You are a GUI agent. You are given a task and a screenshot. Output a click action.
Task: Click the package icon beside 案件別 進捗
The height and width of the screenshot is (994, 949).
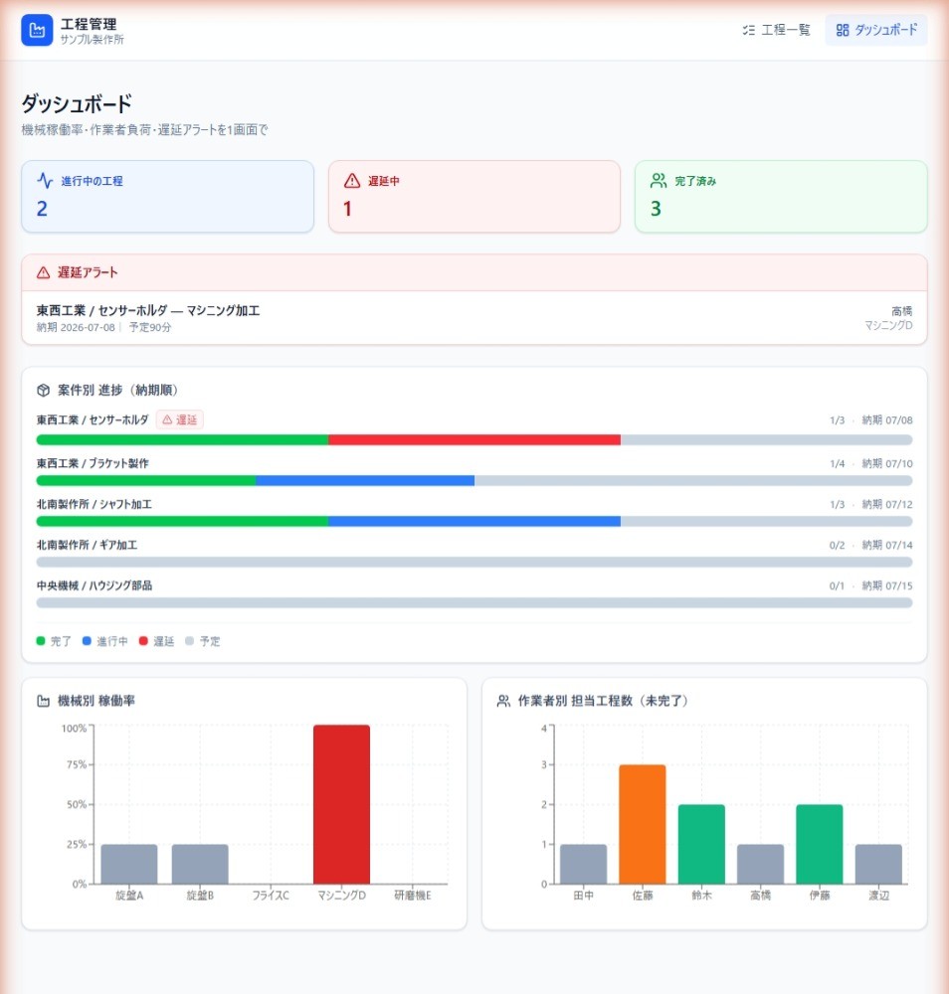(43, 390)
